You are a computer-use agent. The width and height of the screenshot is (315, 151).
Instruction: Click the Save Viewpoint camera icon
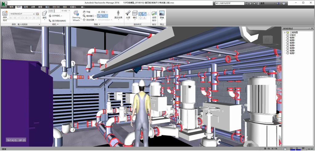[x=5, y=13]
